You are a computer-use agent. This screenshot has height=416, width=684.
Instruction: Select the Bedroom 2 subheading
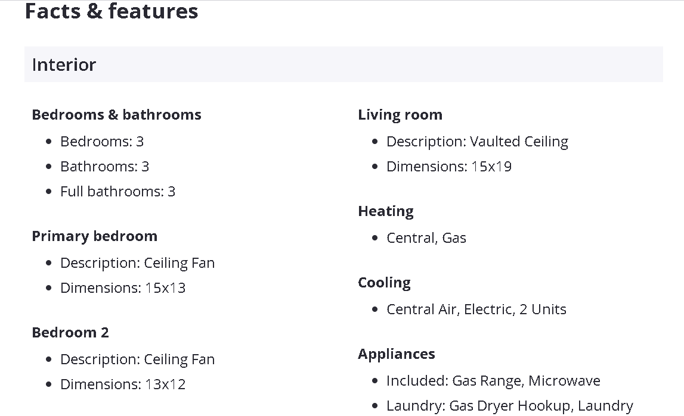click(x=70, y=333)
